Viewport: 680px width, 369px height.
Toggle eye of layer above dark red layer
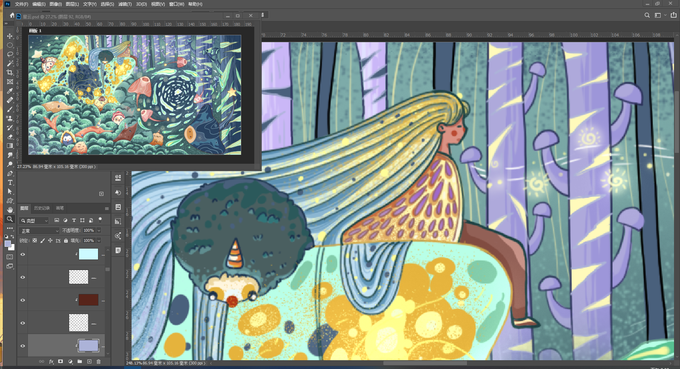tap(23, 277)
